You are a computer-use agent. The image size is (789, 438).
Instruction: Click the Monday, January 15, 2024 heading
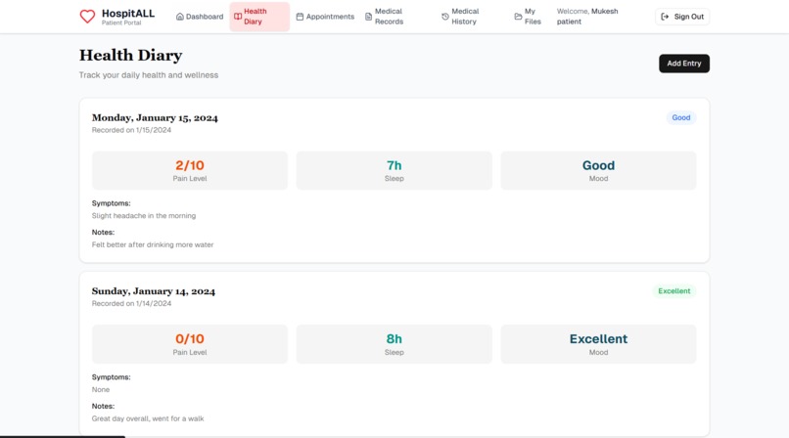[155, 118]
